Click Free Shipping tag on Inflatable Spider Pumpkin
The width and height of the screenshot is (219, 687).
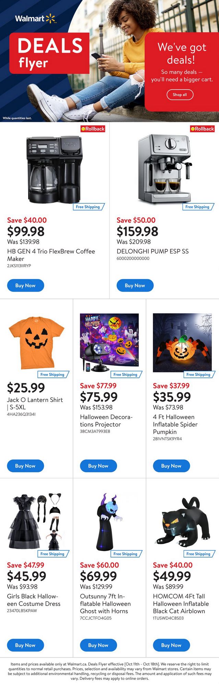(x=199, y=374)
